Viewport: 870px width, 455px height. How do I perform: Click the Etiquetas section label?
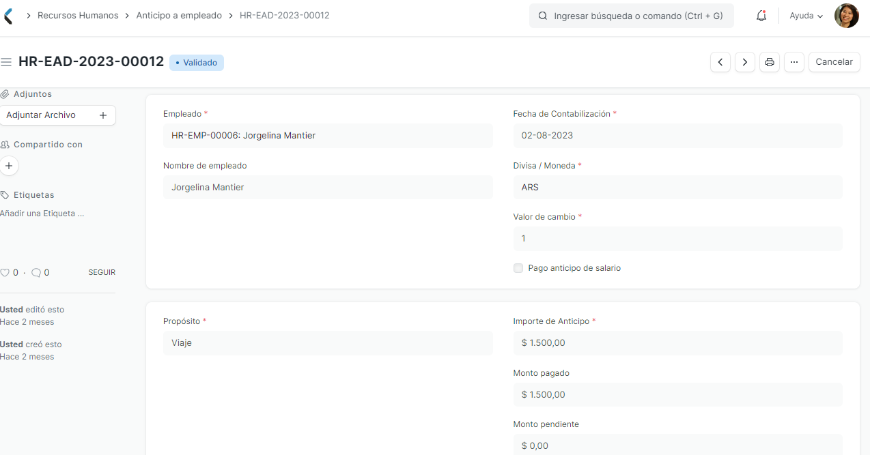[x=34, y=195]
